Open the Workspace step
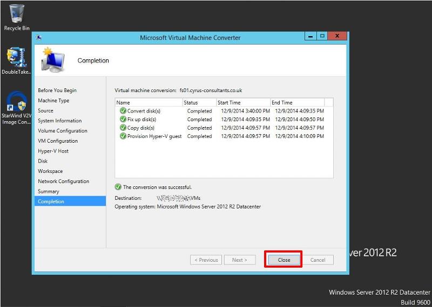Screen dimensions: 432x307 point(50,171)
